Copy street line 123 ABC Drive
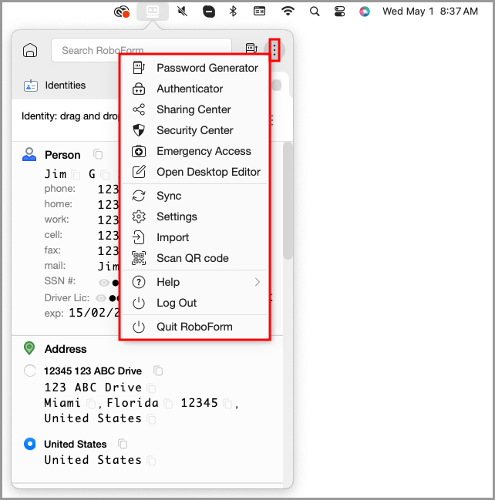Image resolution: width=495 pixels, height=500 pixels. pos(152,388)
